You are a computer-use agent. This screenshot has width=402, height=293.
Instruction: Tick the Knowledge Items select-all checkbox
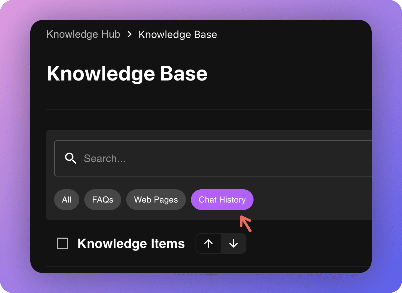(x=62, y=243)
